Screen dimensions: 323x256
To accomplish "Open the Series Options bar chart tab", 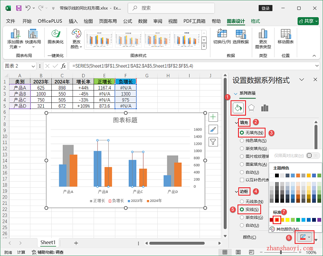I will [265, 108].
